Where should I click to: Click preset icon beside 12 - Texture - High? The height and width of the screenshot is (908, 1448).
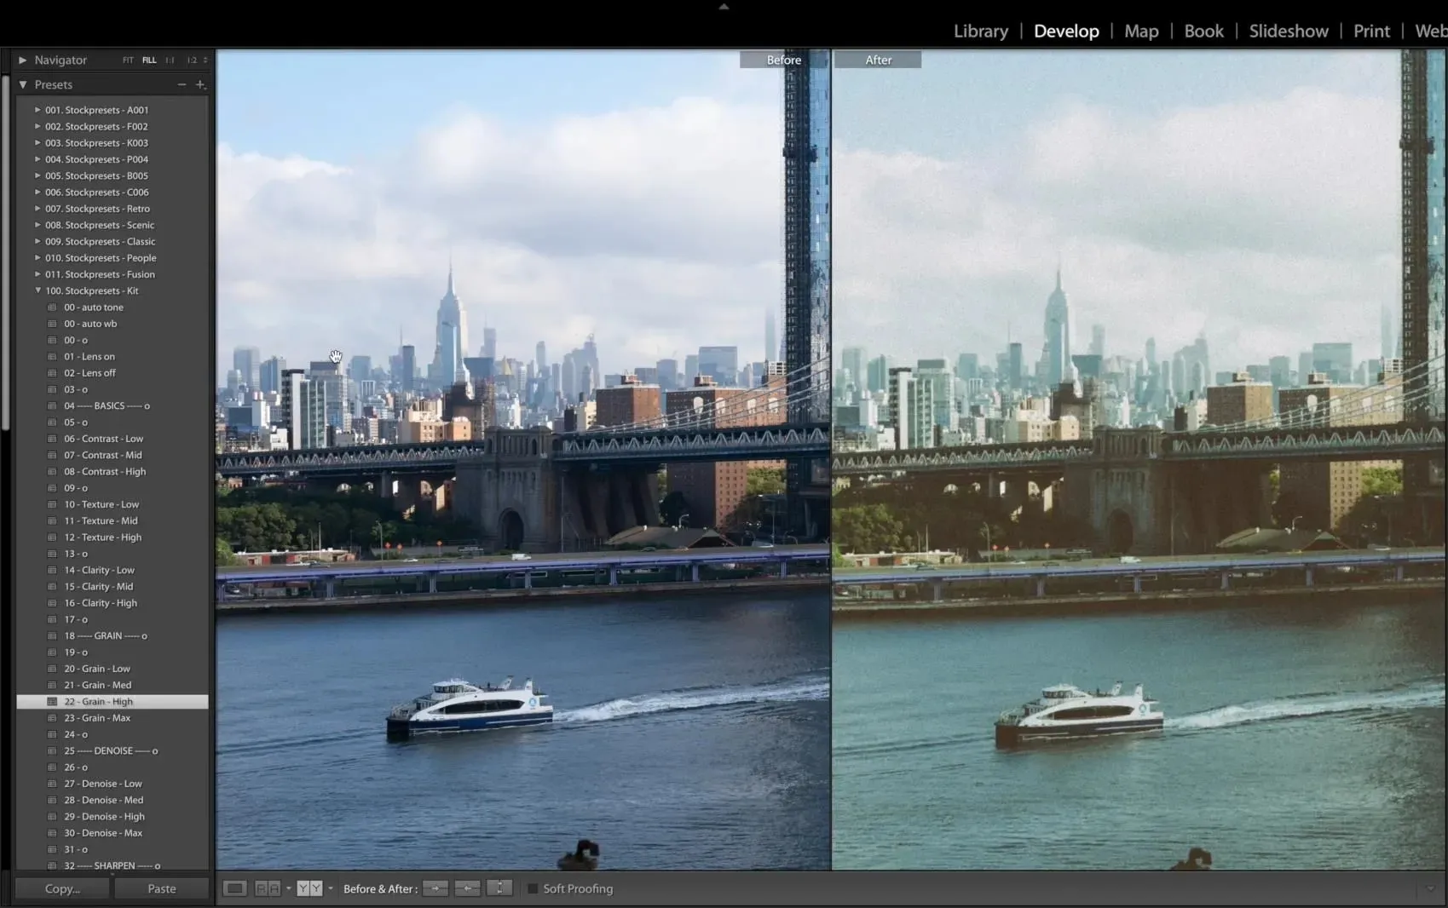[x=52, y=537]
